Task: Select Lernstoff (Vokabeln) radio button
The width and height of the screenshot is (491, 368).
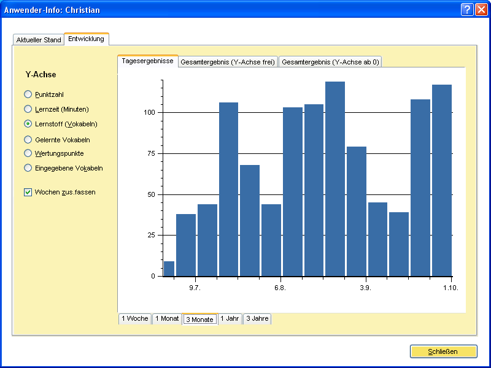Action: (28, 124)
